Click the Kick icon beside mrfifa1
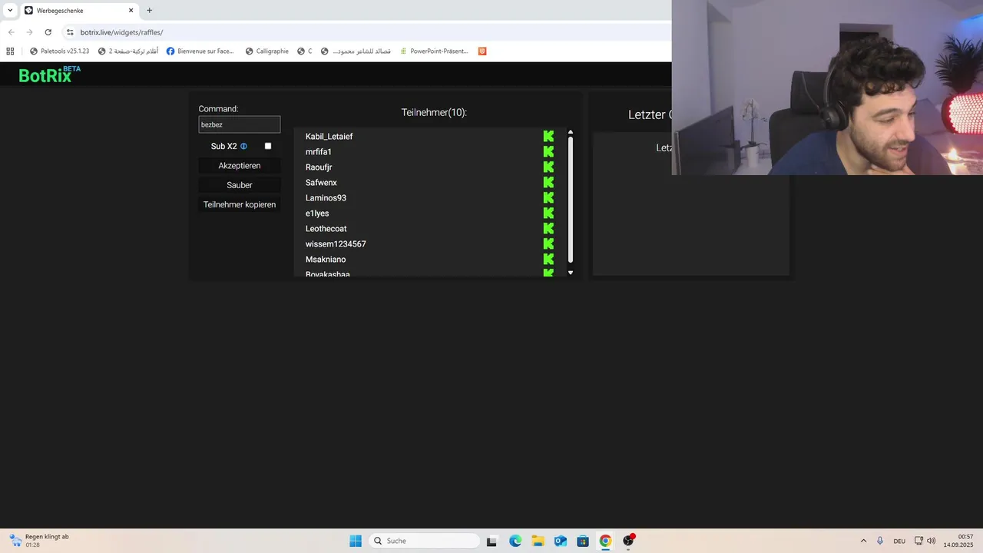 tap(548, 151)
